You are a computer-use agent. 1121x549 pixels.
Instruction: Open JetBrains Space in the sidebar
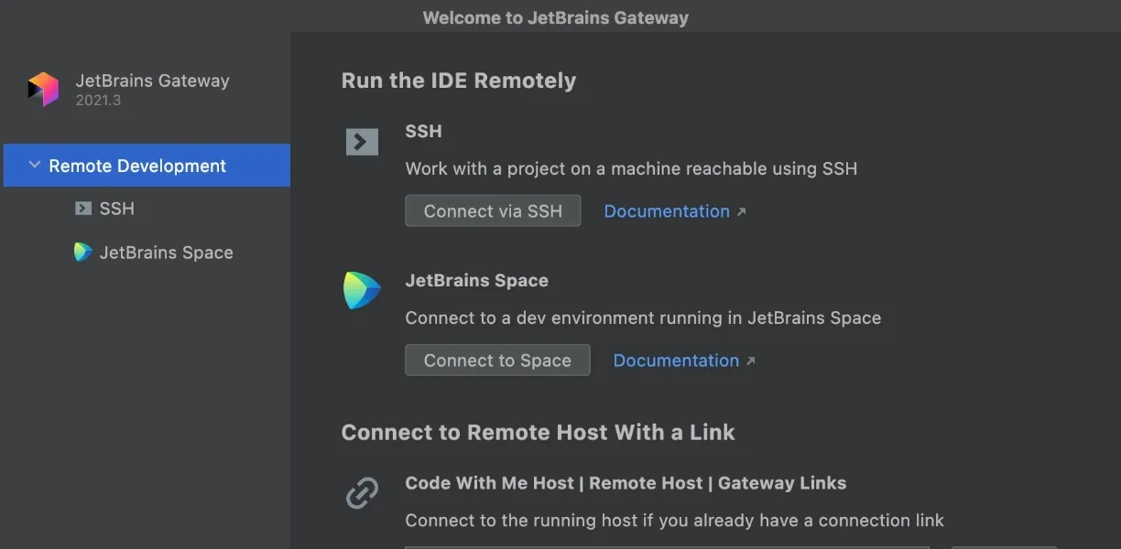coord(166,253)
